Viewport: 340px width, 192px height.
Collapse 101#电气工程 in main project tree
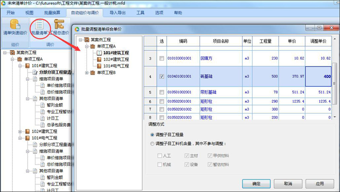point(20,138)
